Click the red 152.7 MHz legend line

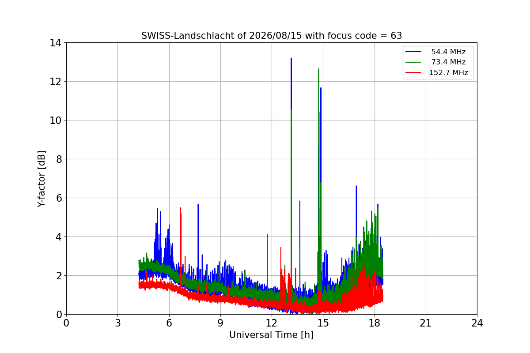tap(414, 73)
